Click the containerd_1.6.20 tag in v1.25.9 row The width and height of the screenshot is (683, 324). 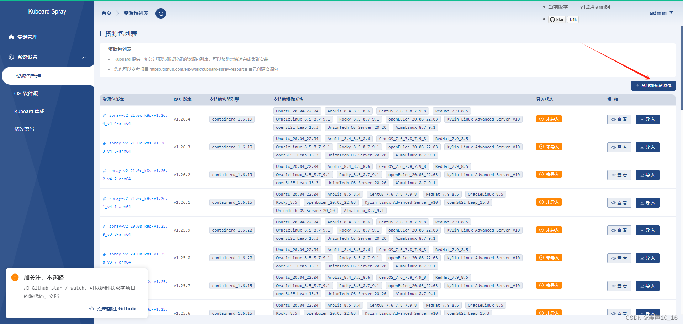(232, 230)
